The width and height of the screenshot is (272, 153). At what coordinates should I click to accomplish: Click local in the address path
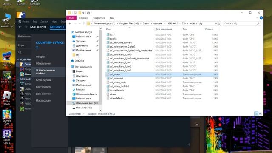point(192,23)
